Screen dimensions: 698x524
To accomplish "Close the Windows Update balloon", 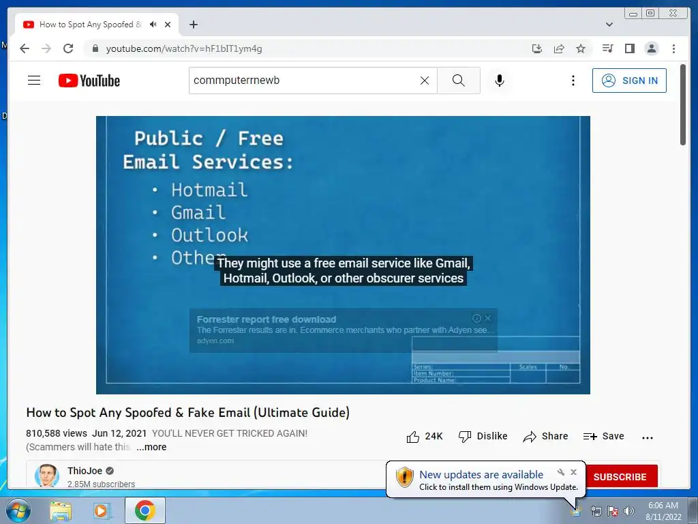I will [x=573, y=472].
